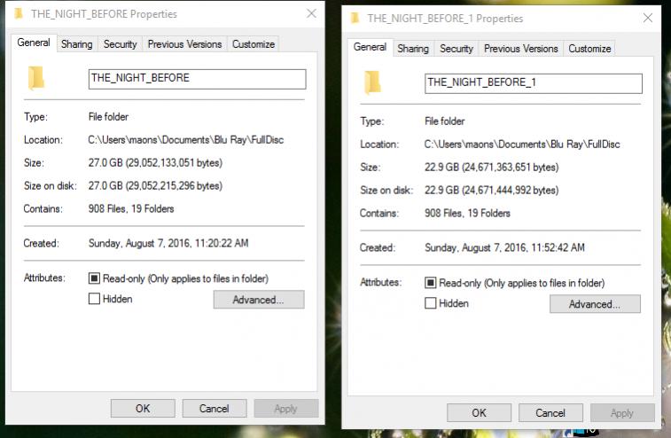Click '908 Files, 19 Folders' in THE_NIGHT_BEFORE_1 Properties

coord(467,213)
